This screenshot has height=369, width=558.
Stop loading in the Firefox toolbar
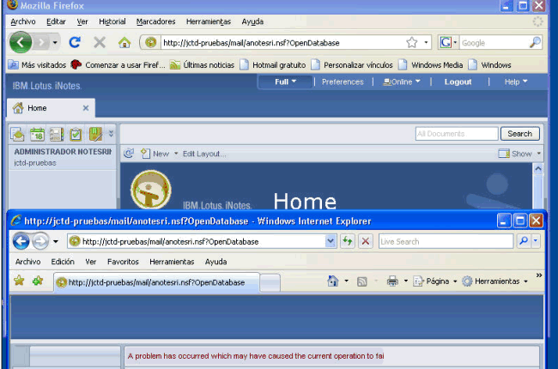point(100,43)
